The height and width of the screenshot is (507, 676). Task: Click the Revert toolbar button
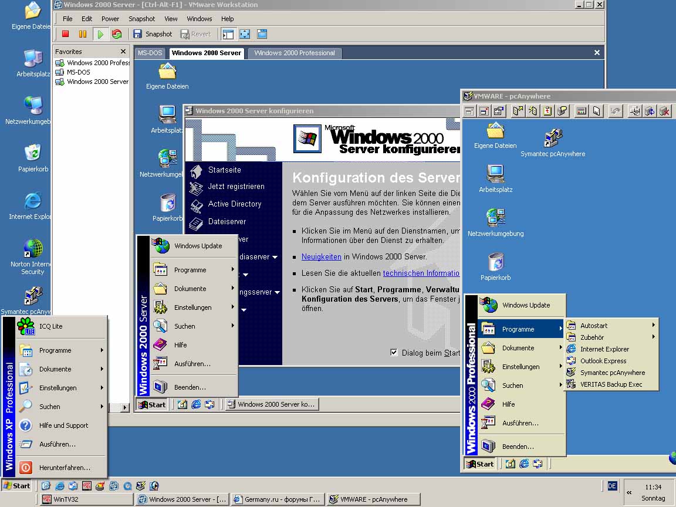pyautogui.click(x=196, y=34)
